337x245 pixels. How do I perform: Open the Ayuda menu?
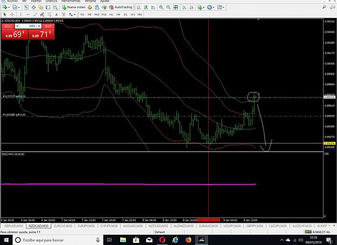[105, 1]
